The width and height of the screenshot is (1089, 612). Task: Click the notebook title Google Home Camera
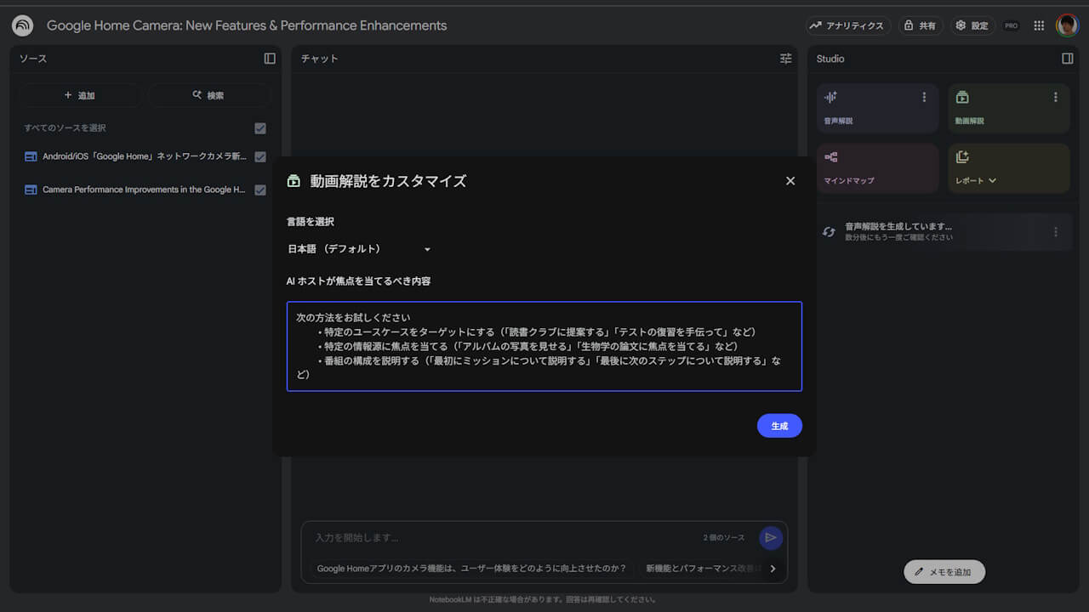[x=247, y=25]
